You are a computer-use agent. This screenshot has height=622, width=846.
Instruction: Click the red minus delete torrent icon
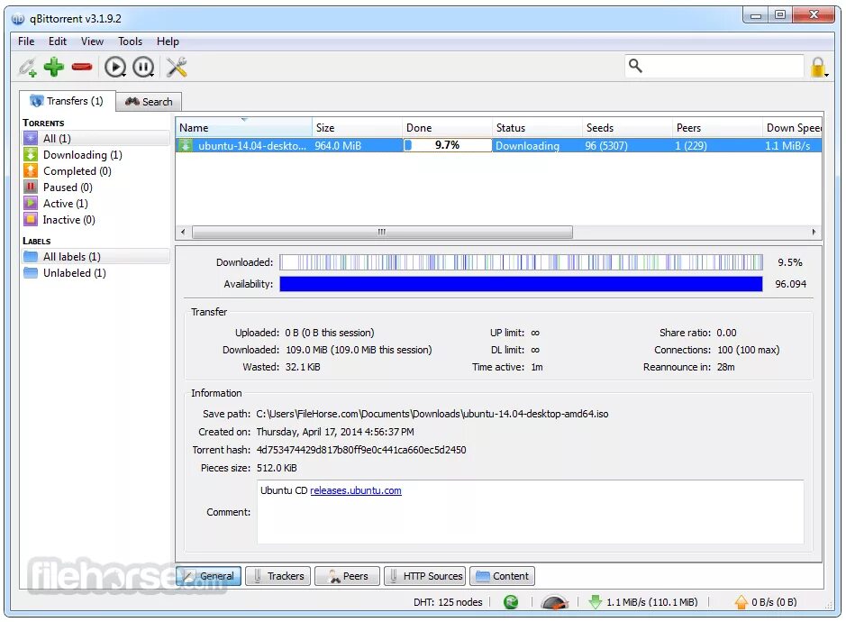[x=82, y=67]
